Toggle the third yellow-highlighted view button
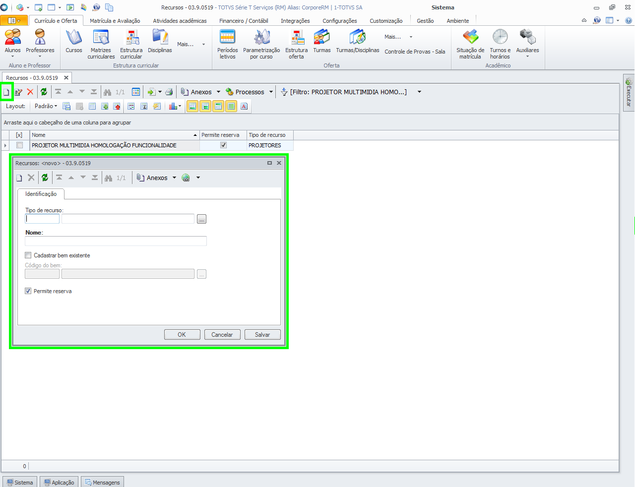 coord(218,106)
